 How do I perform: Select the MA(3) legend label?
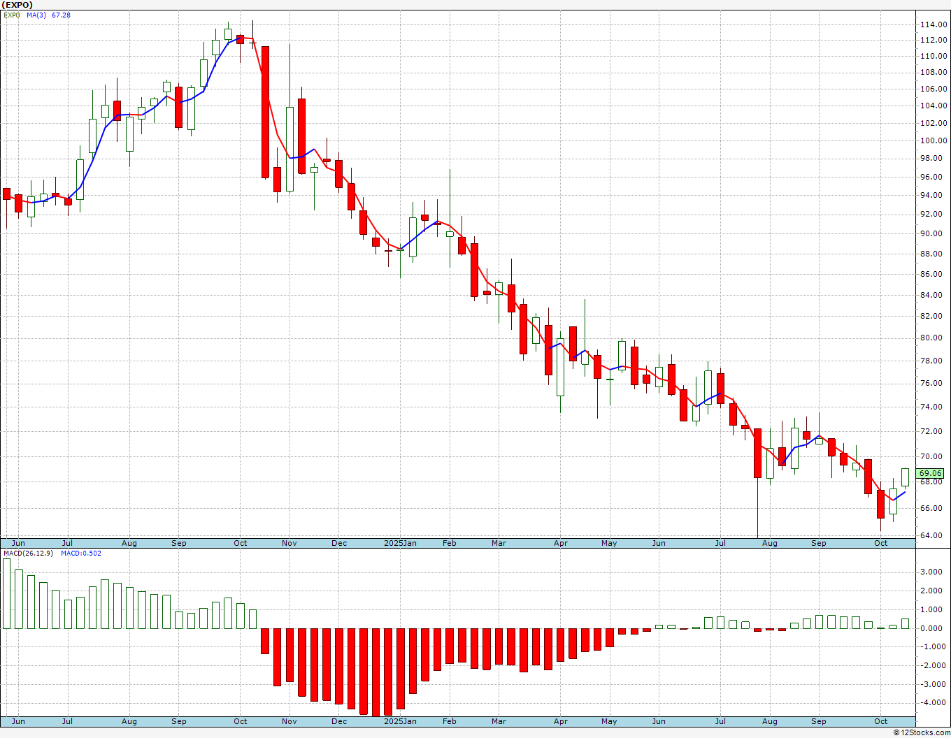coord(37,15)
